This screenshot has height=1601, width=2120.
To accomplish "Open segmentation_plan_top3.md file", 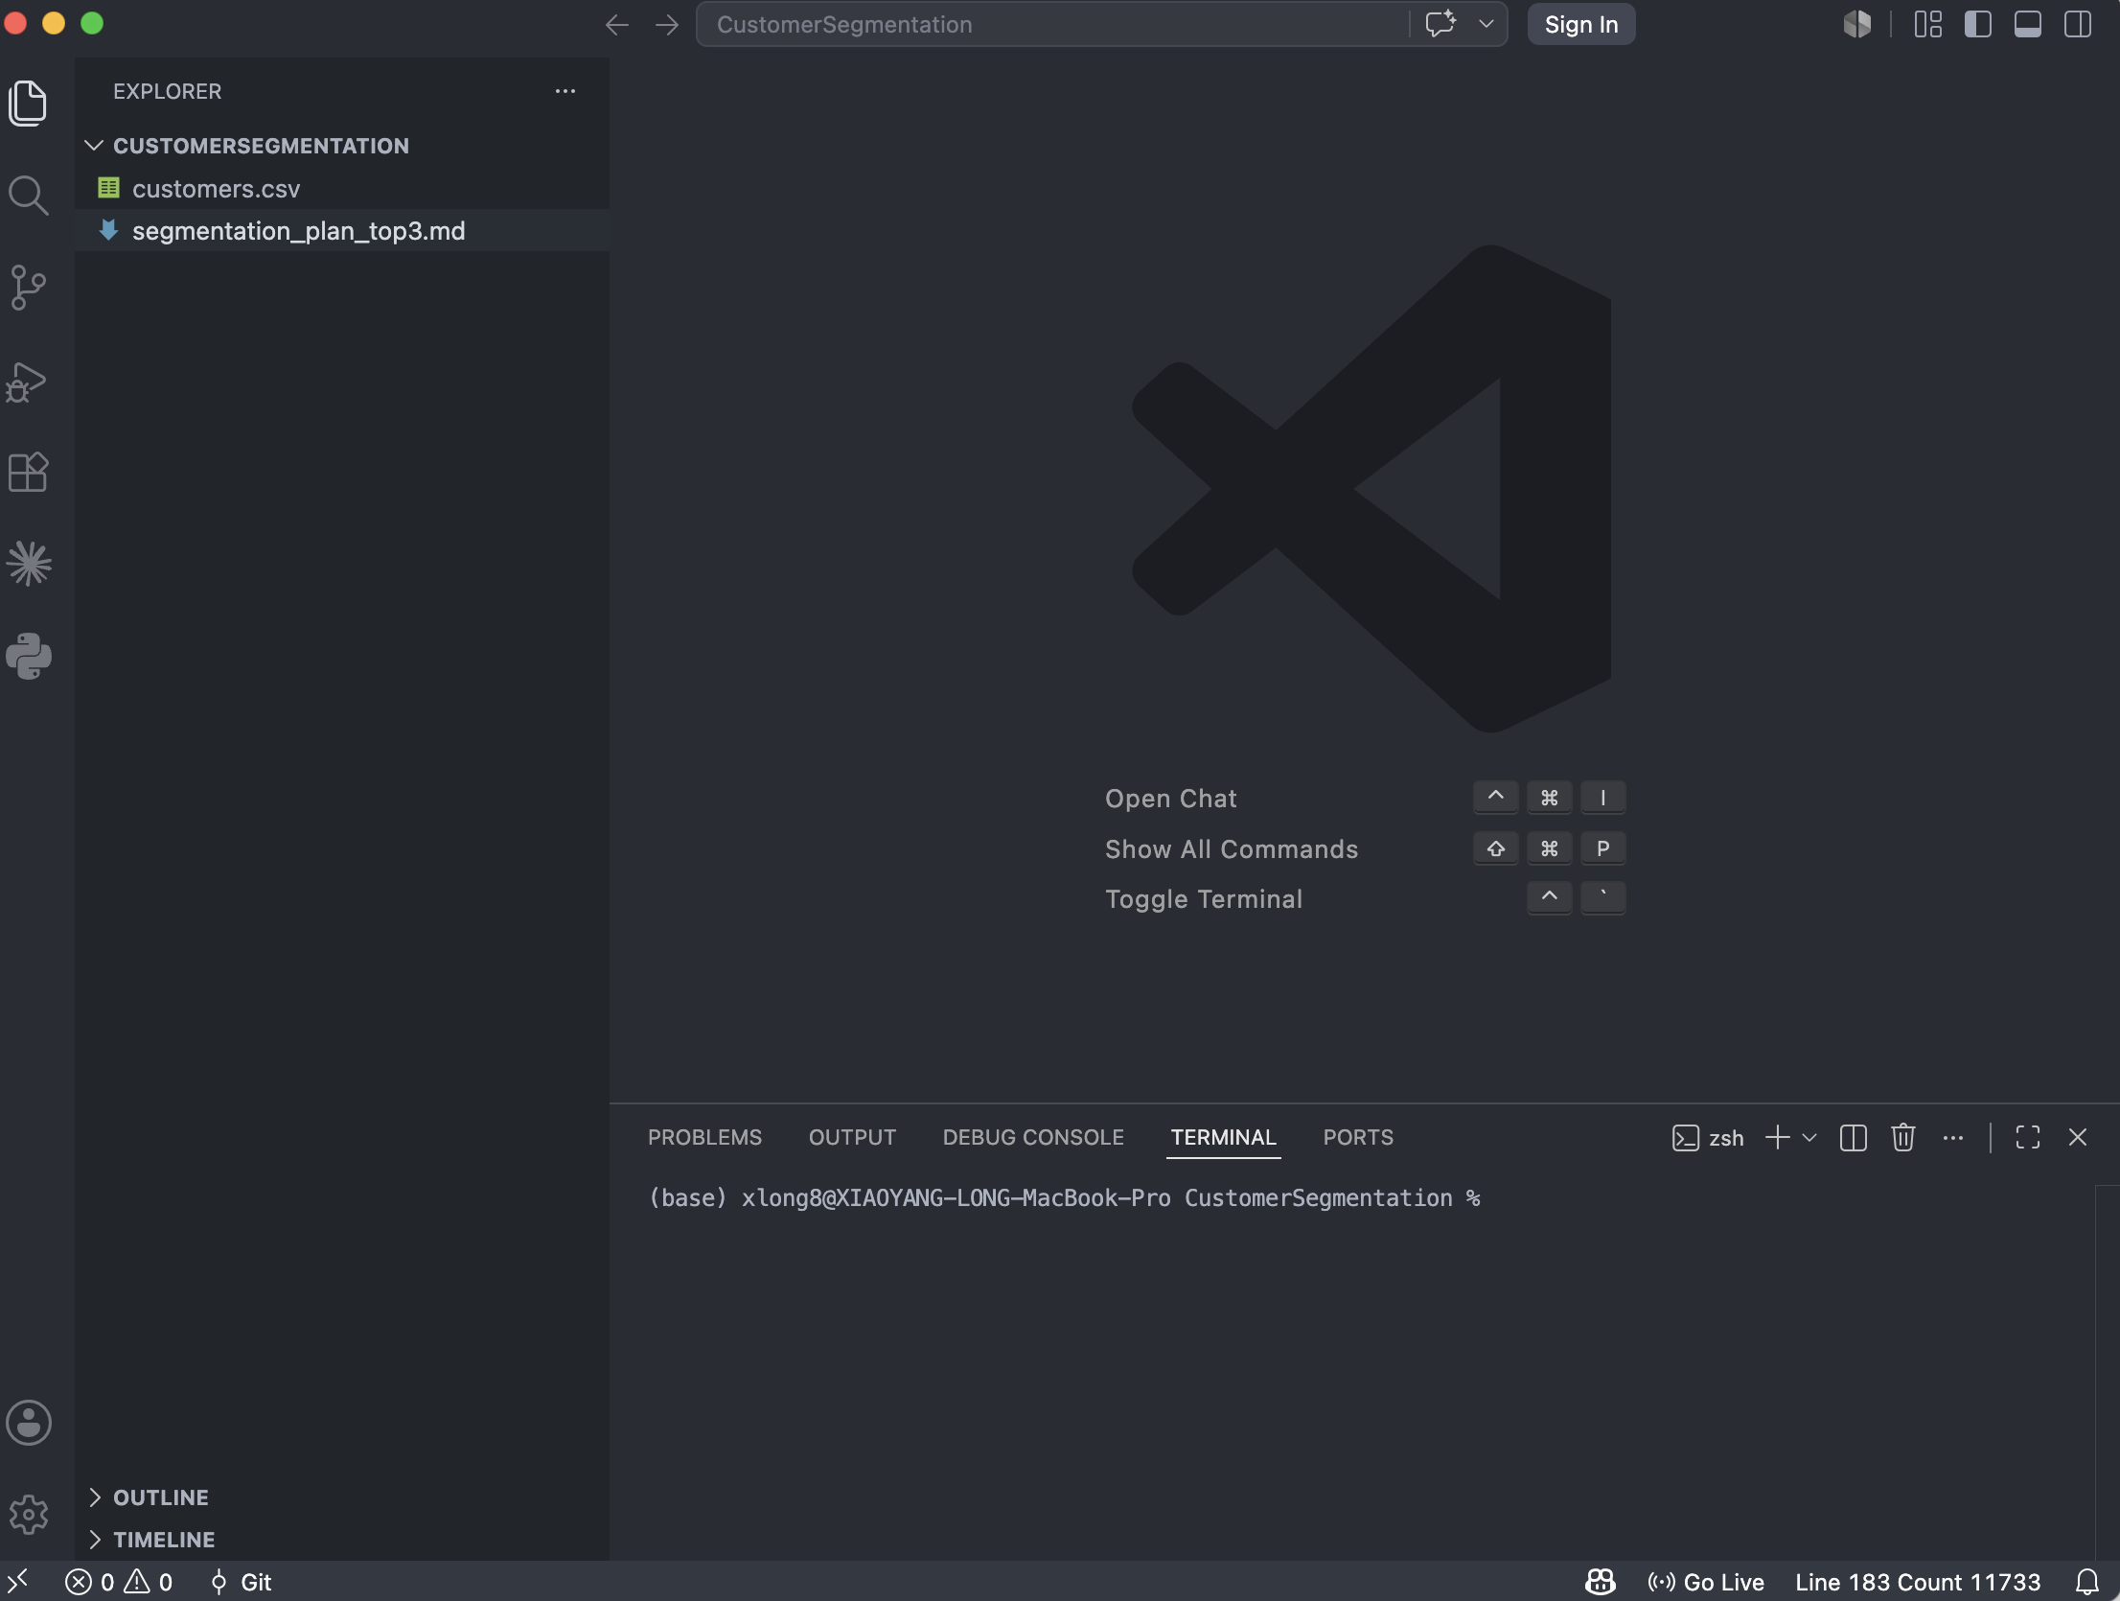I will click(x=342, y=231).
